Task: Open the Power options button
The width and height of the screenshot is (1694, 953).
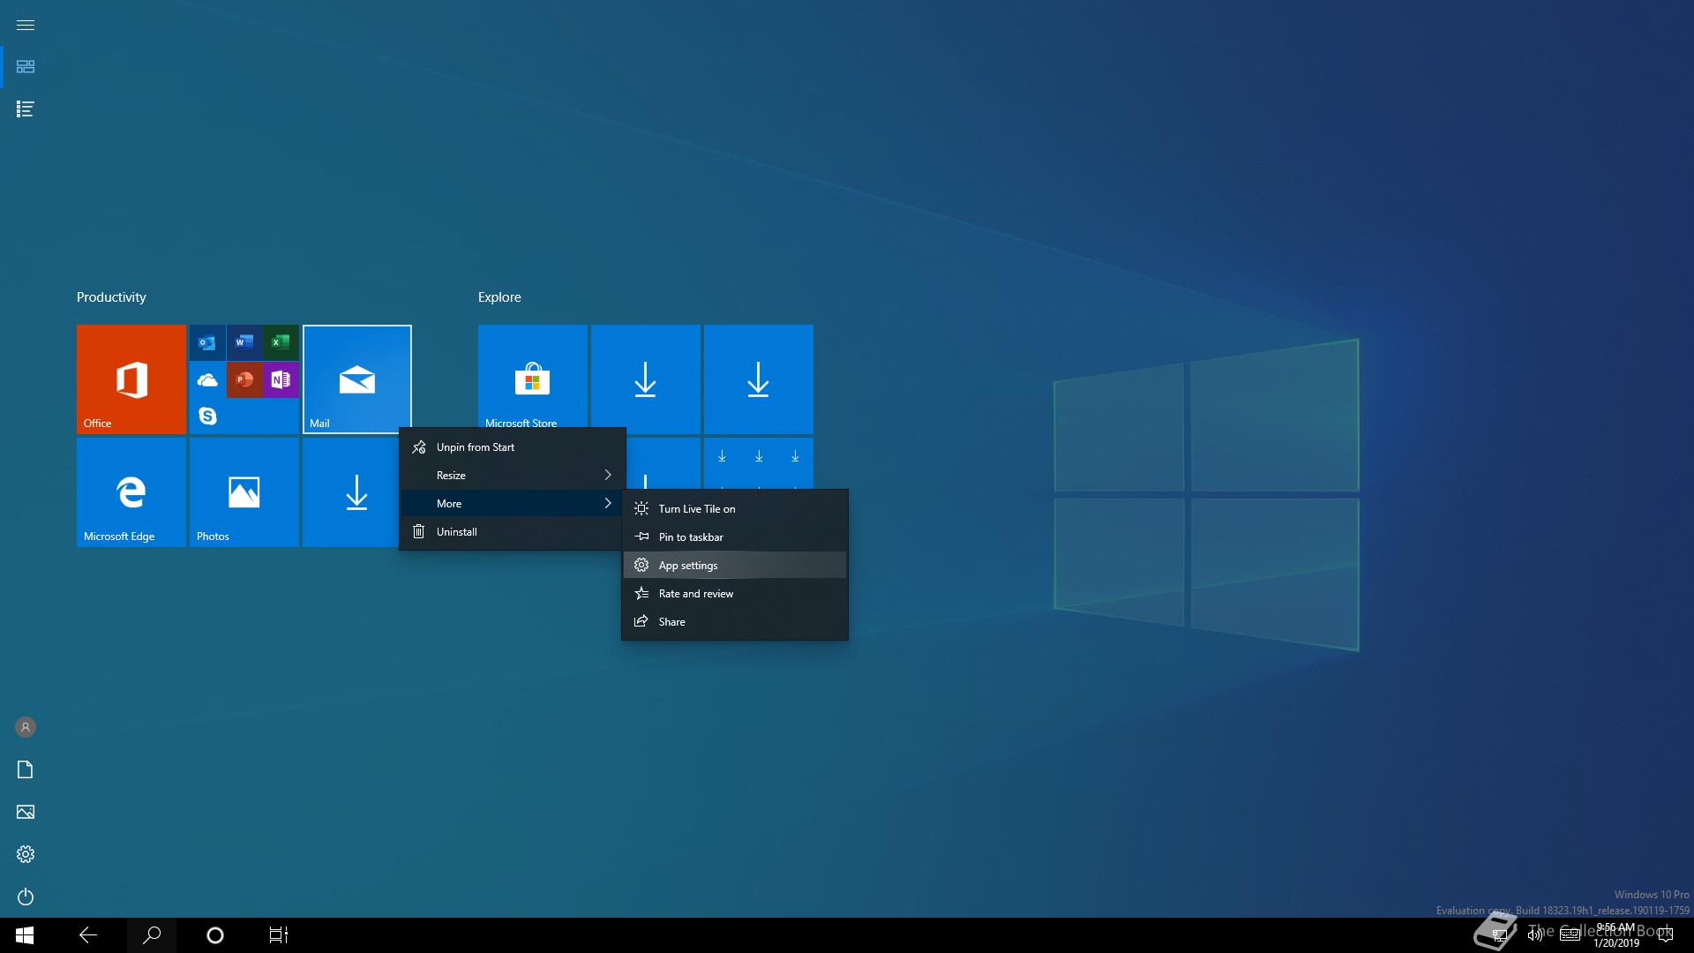Action: point(26,897)
